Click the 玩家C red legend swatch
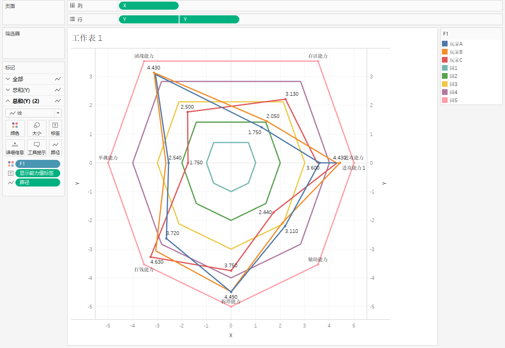Screen dimensions: 505x348 445,60
